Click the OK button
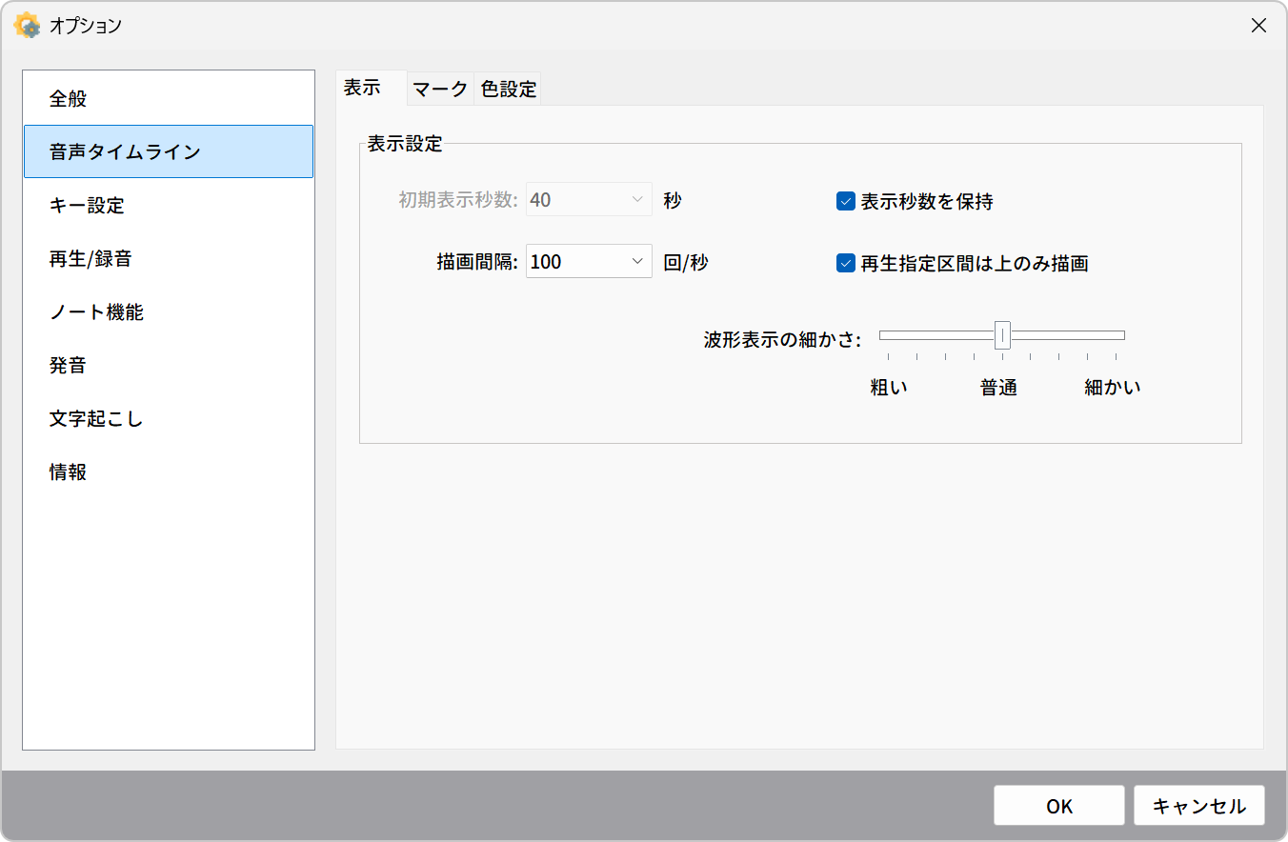1288x842 pixels. click(1059, 806)
